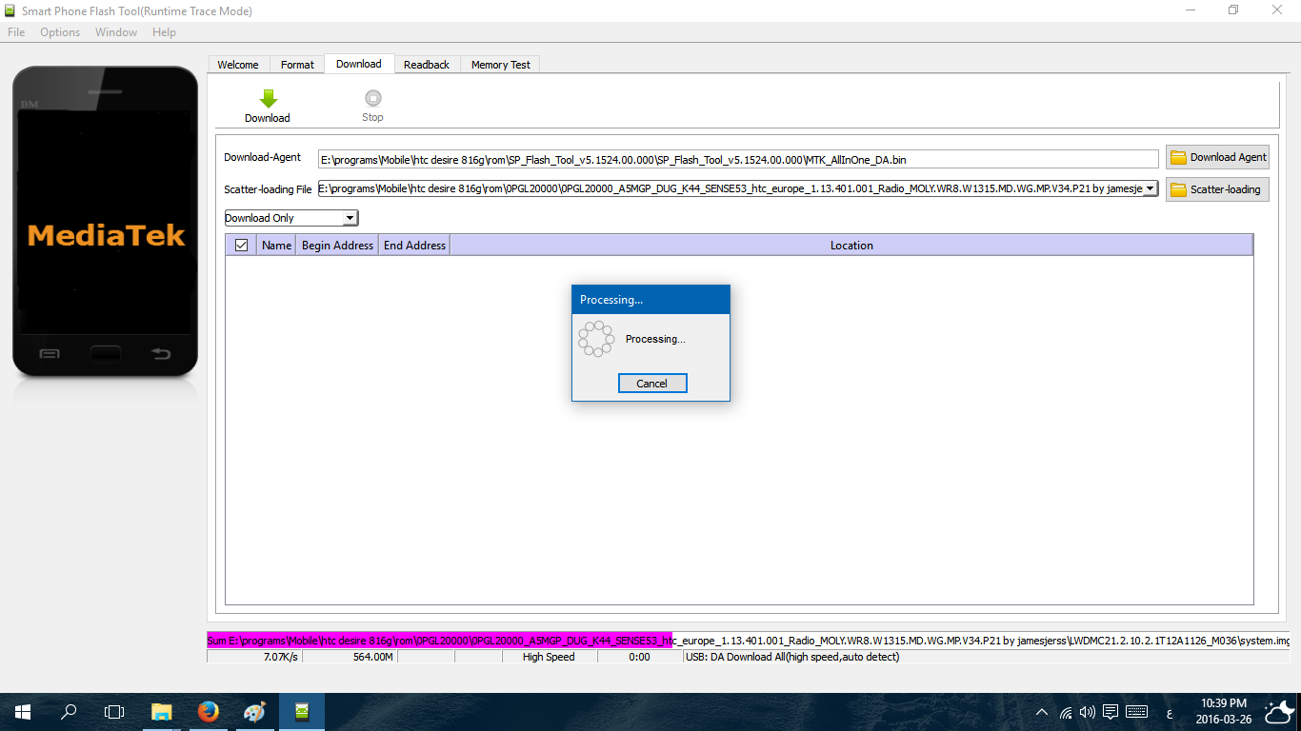1301x731 pixels.
Task: Select the Download tab
Action: pyautogui.click(x=359, y=64)
